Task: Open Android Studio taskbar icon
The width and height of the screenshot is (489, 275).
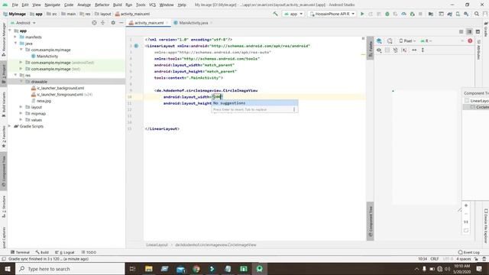Action: [260, 269]
